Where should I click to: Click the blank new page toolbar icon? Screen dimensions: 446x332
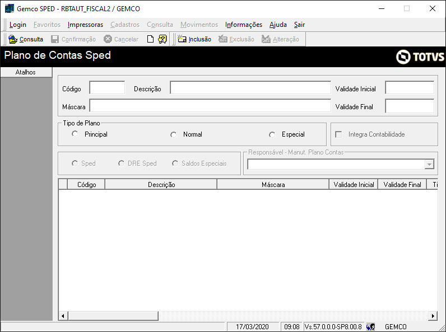pos(150,39)
